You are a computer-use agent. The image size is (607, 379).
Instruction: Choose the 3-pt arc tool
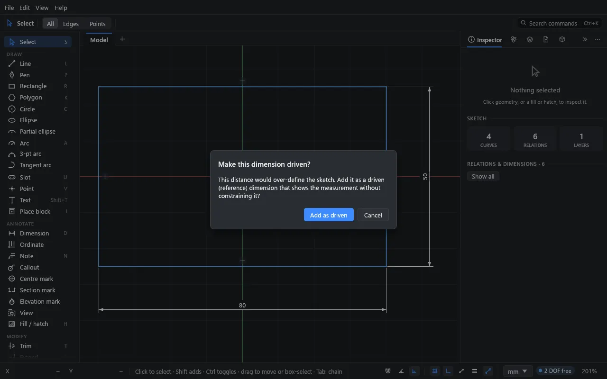pos(37,154)
